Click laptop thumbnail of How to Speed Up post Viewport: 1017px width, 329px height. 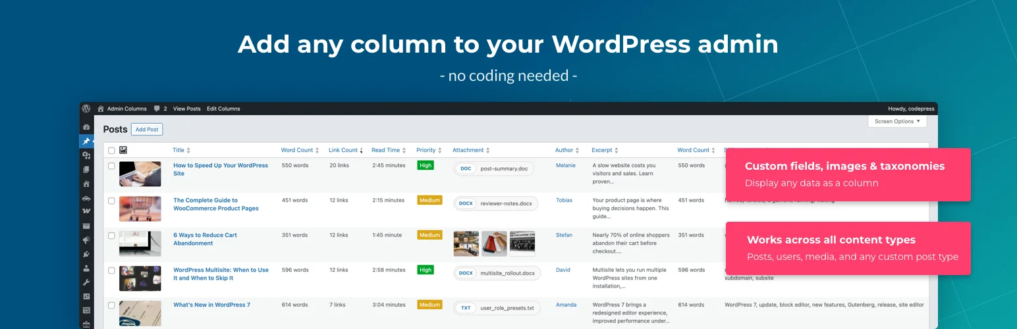point(140,174)
